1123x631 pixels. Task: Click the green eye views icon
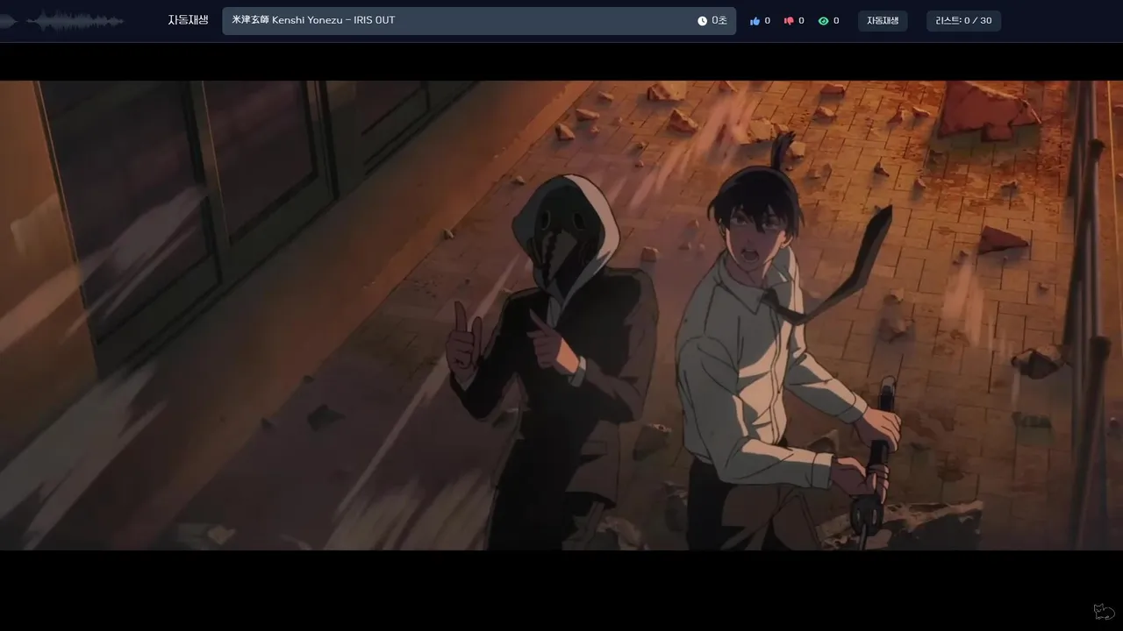[x=823, y=21]
